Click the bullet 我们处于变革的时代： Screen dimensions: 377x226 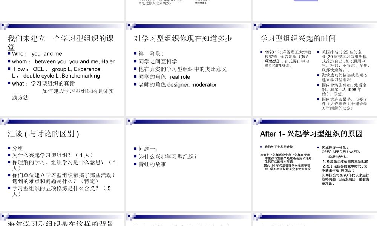pyautogui.click(x=279, y=147)
